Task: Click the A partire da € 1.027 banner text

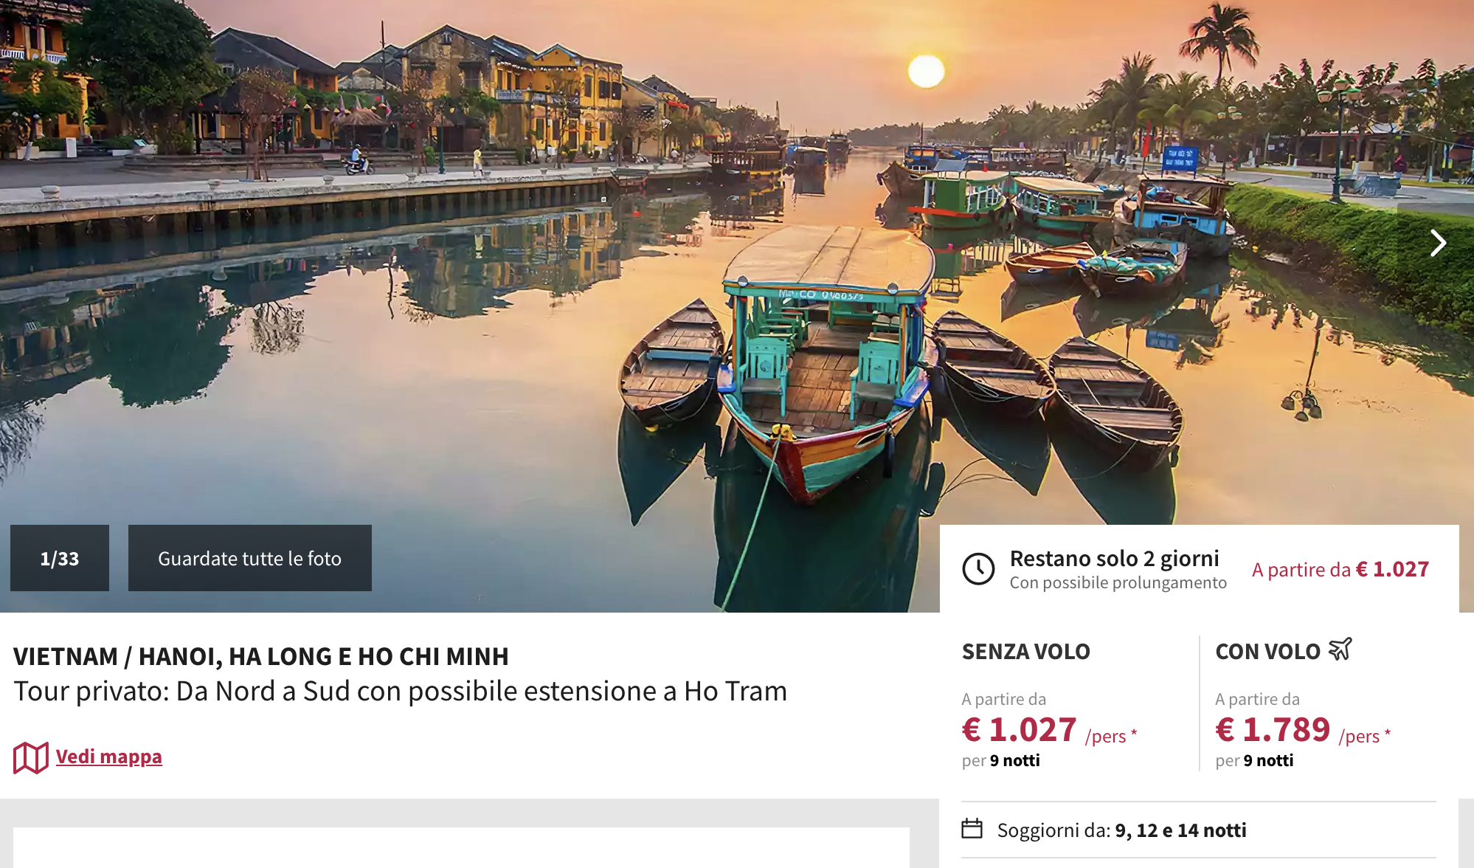Action: coord(1340,570)
